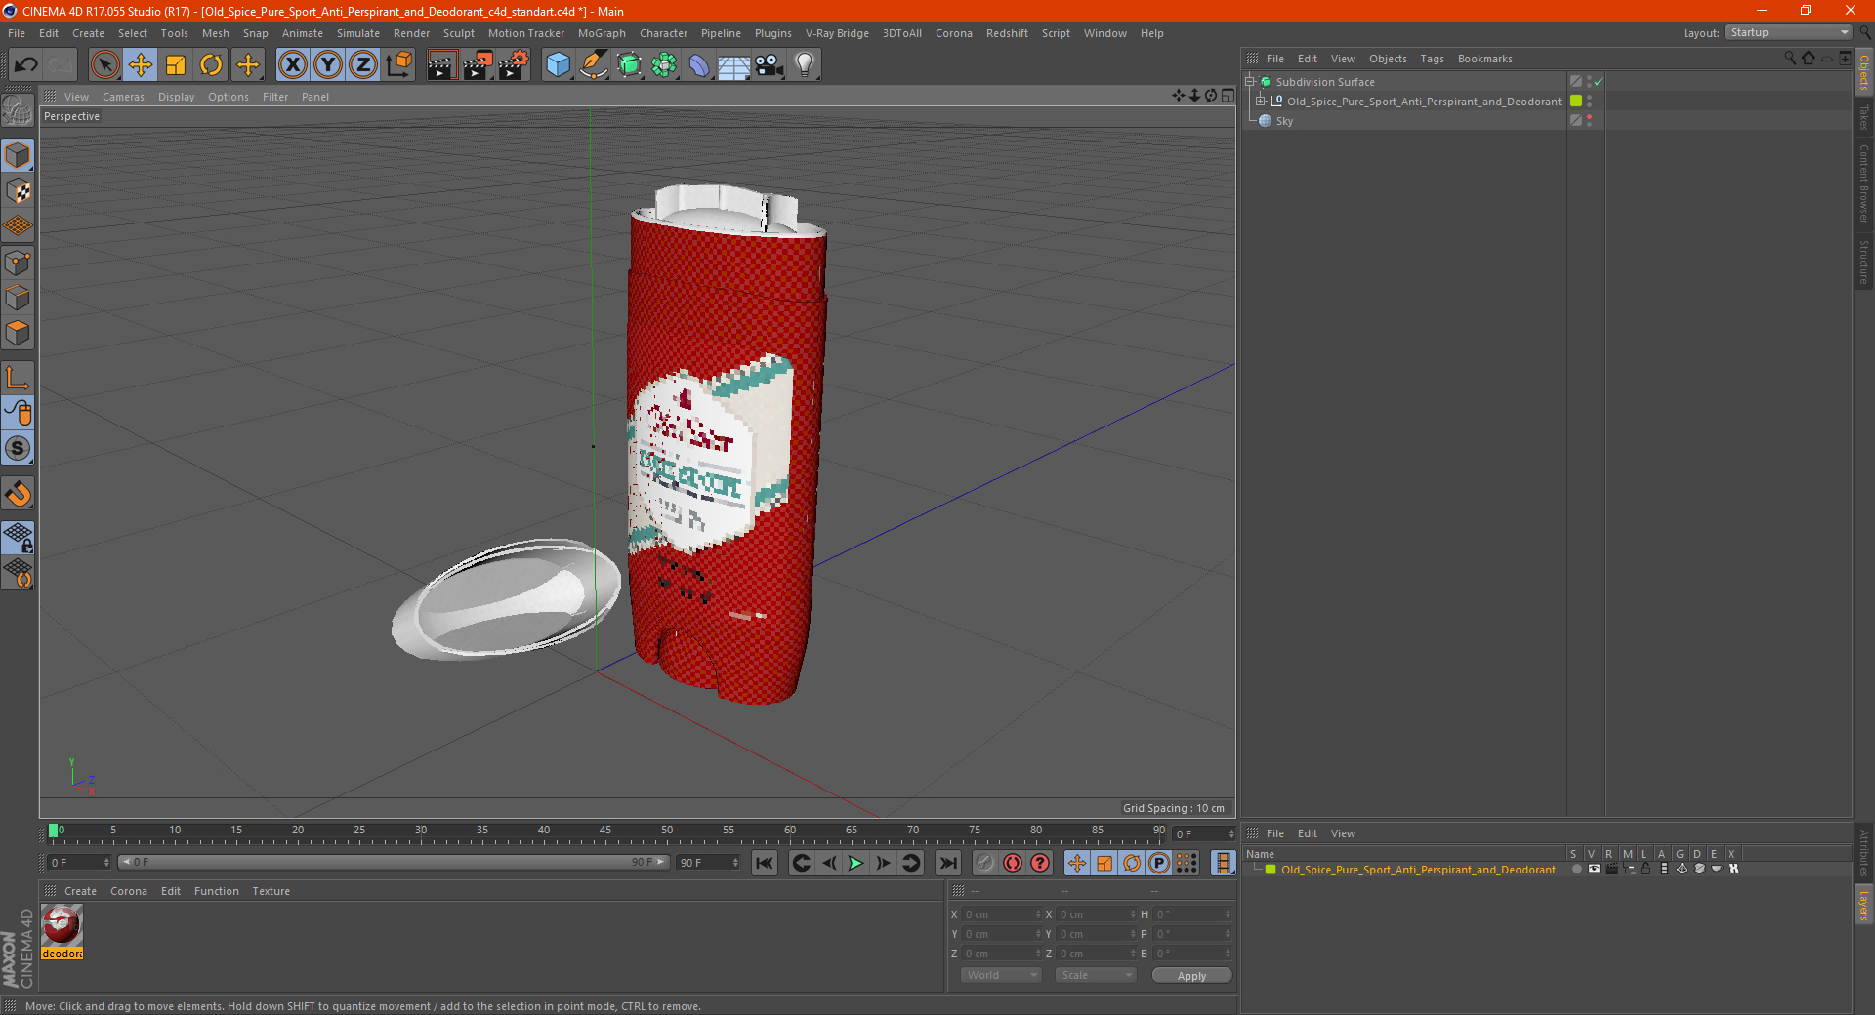Click the Object Manager search icon

pyautogui.click(x=1789, y=59)
